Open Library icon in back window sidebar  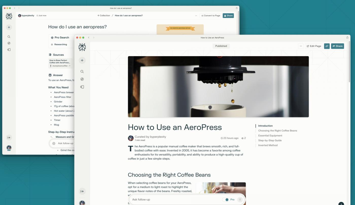pos(9,50)
